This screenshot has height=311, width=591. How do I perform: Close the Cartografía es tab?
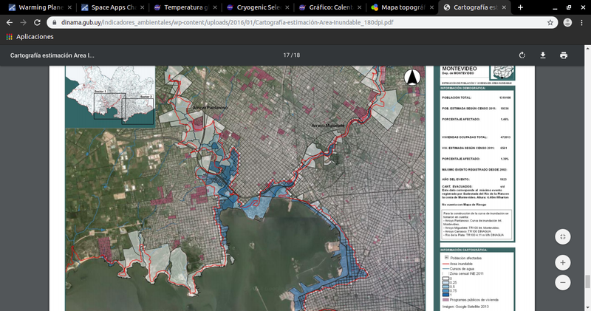coord(505,7)
